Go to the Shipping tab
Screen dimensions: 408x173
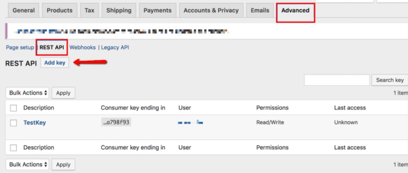[119, 11]
